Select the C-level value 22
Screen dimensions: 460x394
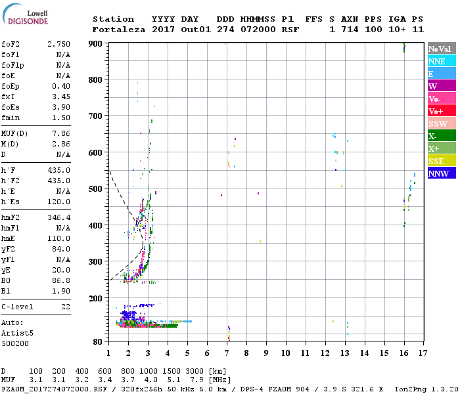pos(66,307)
